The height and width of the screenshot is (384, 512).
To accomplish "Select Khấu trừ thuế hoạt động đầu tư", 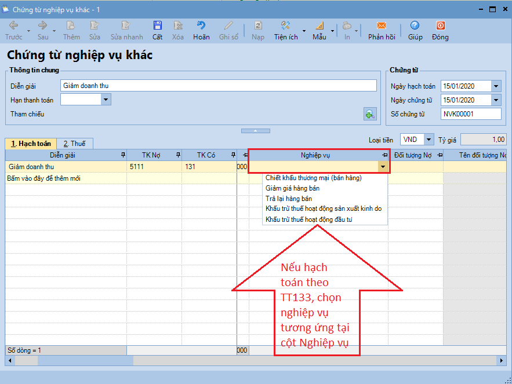I will click(x=309, y=220).
